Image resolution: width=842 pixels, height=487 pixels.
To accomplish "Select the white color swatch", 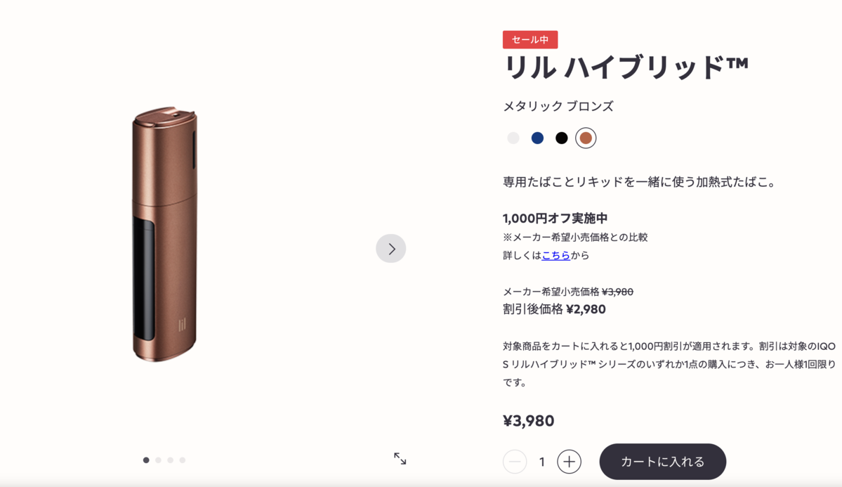I will point(513,138).
